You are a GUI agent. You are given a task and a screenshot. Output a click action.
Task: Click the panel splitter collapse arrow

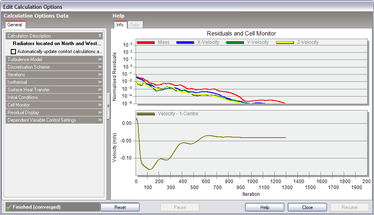click(108, 106)
